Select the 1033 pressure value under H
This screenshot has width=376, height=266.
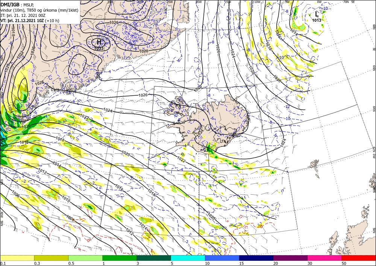point(99,48)
